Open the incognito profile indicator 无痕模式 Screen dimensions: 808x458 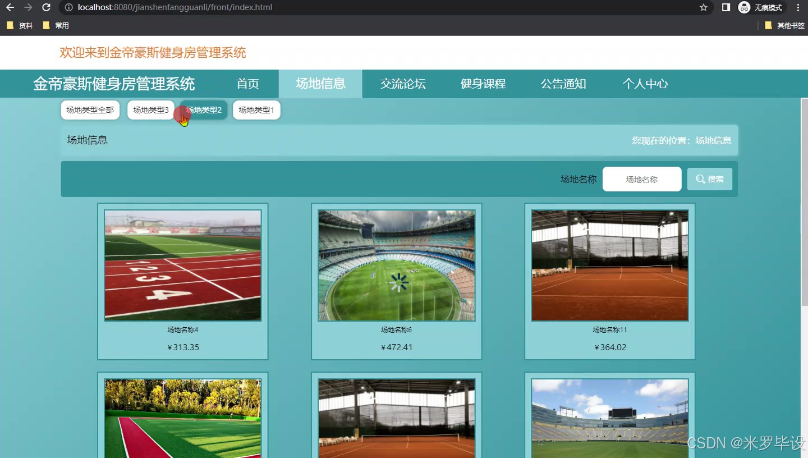pos(760,8)
